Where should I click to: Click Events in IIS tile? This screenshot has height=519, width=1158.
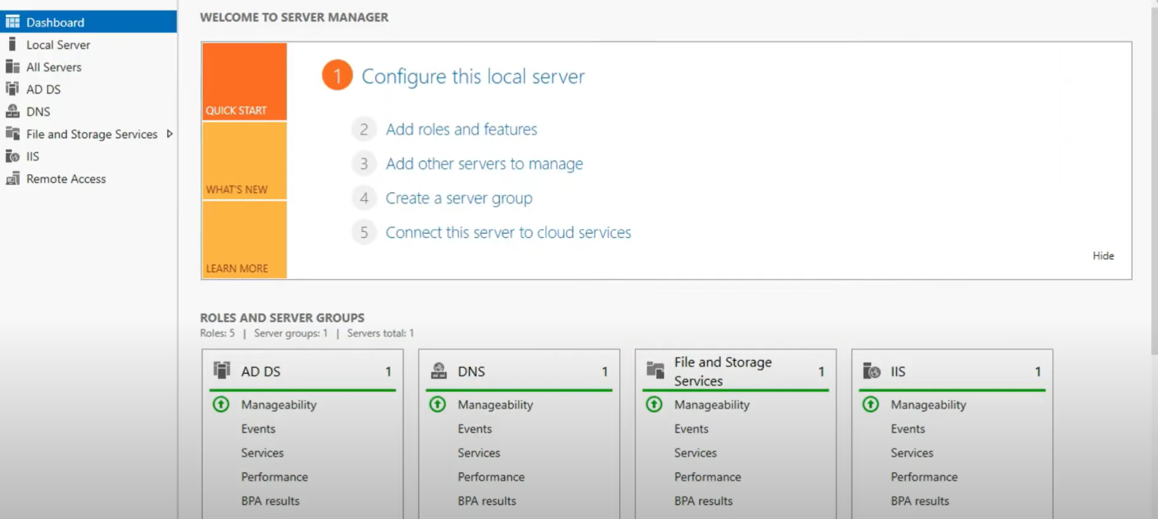(x=907, y=429)
